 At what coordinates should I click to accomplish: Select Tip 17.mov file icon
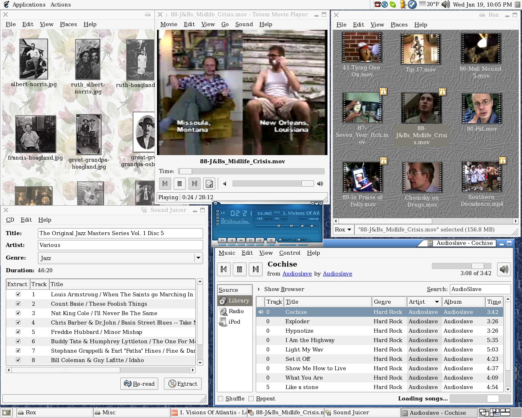pyautogui.click(x=421, y=49)
